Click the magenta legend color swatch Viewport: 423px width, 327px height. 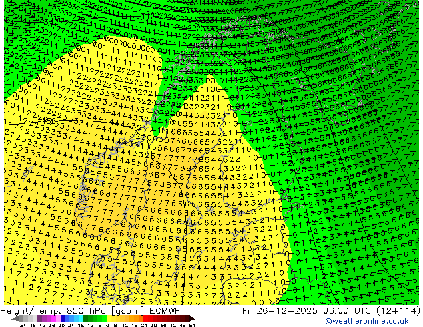pos(53,319)
